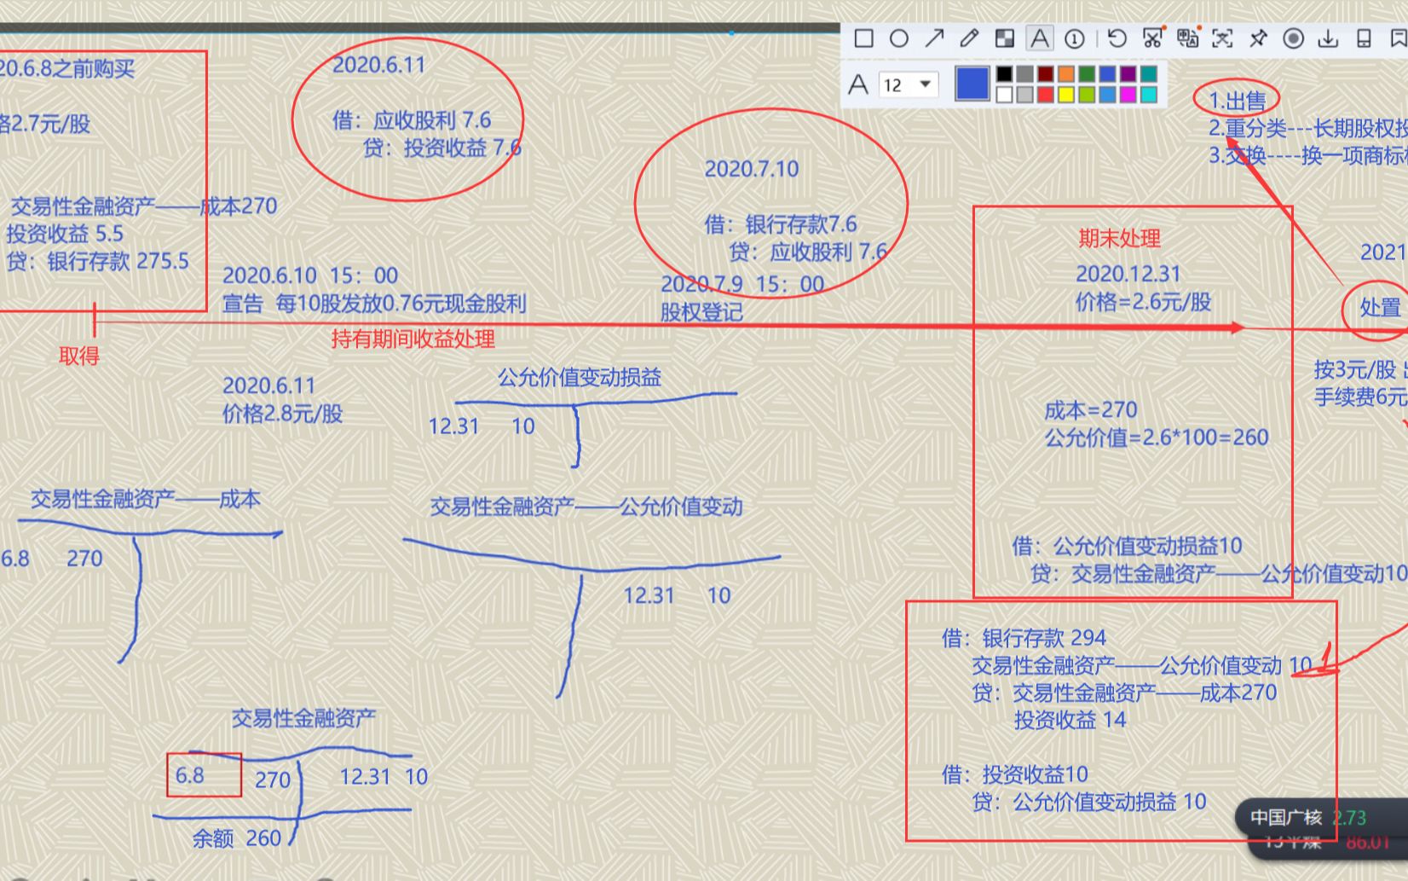Click the text '宣告 每10股发放0.76元现金股利'
The width and height of the screenshot is (1408, 881).
click(x=374, y=304)
